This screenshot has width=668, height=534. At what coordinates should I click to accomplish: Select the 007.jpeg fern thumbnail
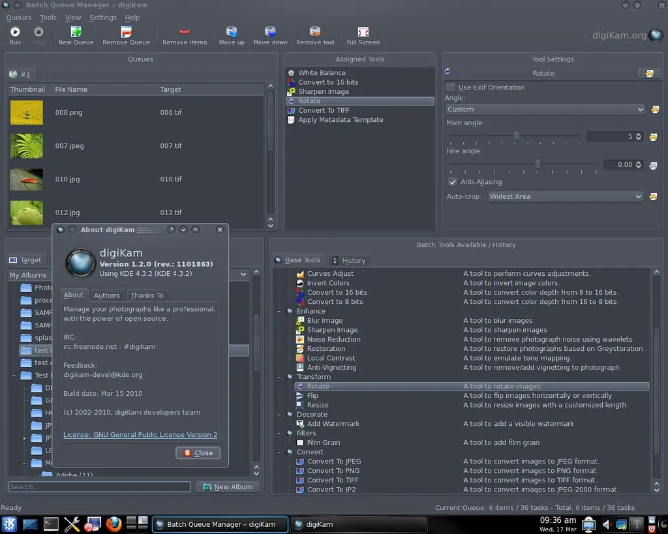[27, 146]
